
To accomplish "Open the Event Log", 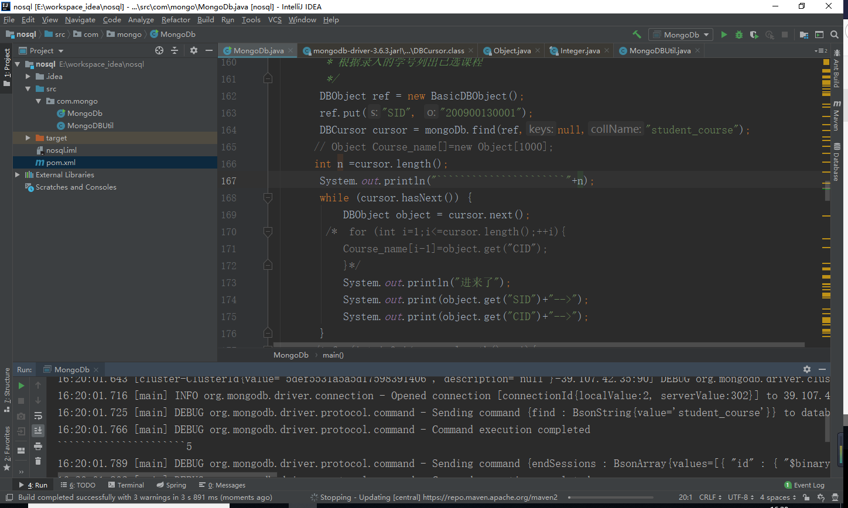I will (x=804, y=485).
